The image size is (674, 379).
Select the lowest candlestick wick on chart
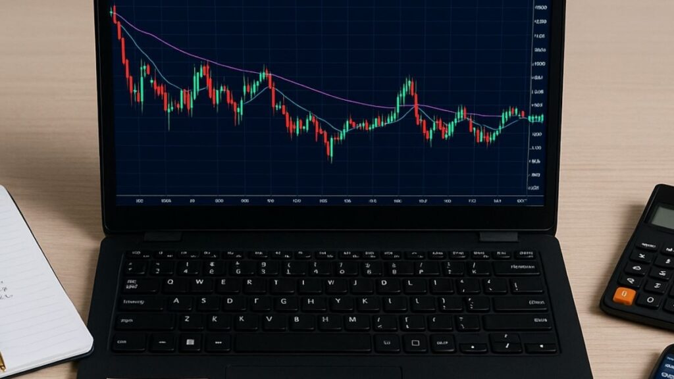tap(330, 157)
